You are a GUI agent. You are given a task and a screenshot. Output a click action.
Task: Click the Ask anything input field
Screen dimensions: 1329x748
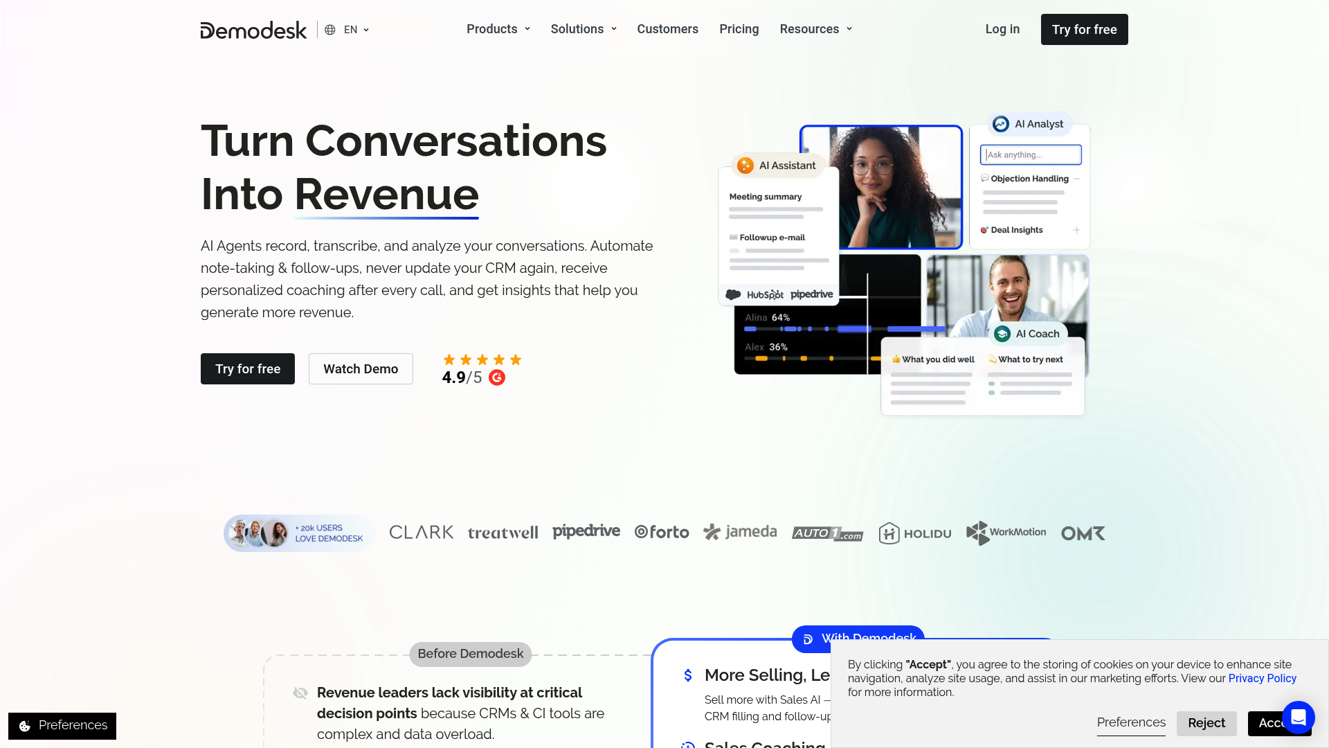pos(1031,155)
